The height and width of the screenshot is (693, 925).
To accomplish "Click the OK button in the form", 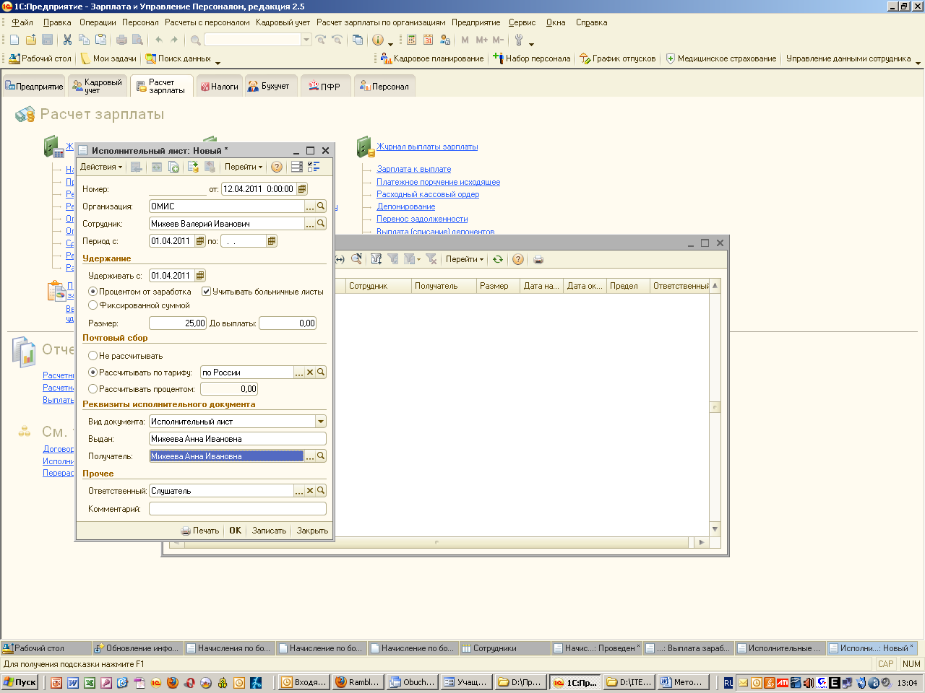I will click(236, 531).
